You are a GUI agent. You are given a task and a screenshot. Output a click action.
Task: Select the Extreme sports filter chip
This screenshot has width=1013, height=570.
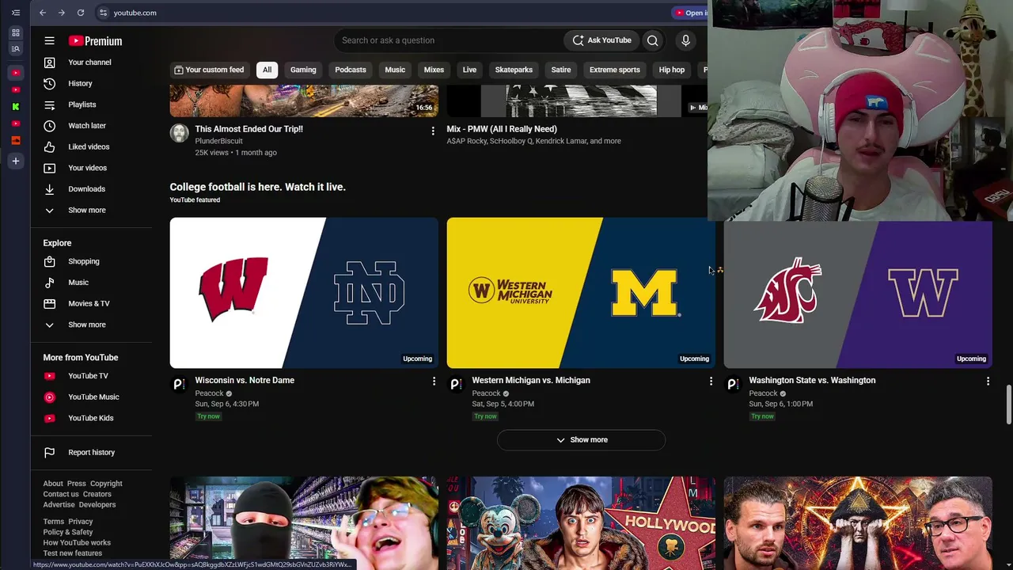[x=615, y=70]
